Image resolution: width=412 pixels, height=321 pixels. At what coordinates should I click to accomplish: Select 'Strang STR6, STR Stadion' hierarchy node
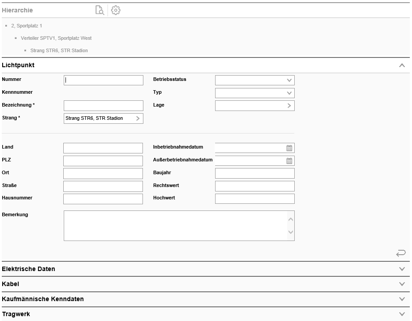pyautogui.click(x=59, y=51)
